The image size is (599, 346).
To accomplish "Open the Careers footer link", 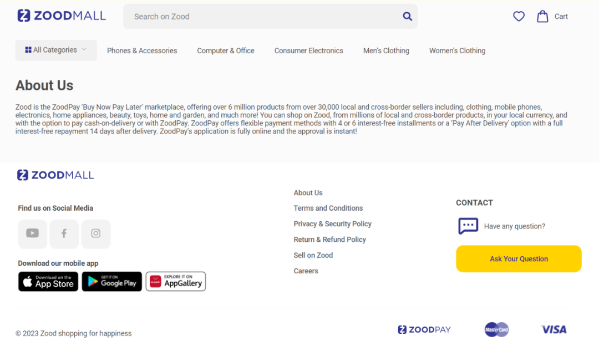I will coord(306,271).
